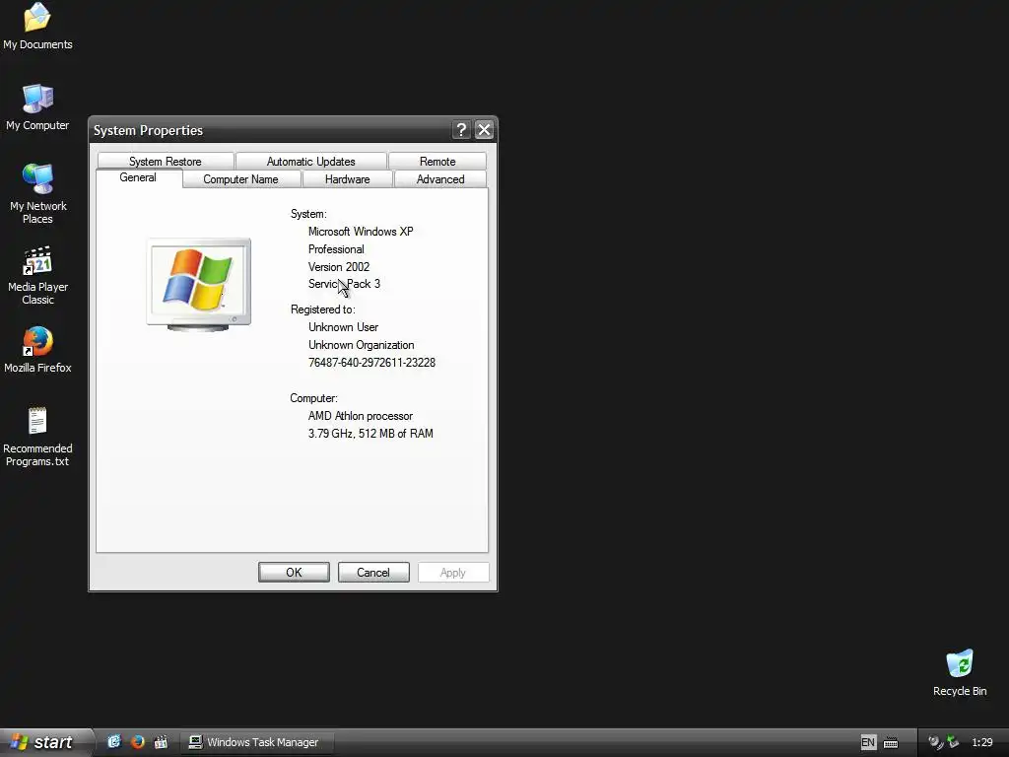Open Recommended Programs.txt file
The image size is (1009, 757).
[37, 437]
